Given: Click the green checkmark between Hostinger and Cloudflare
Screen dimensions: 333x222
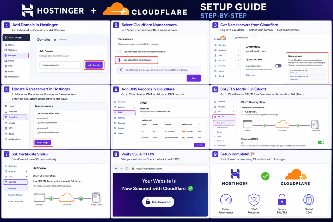Looking at the screenshot, I should [x=265, y=176].
